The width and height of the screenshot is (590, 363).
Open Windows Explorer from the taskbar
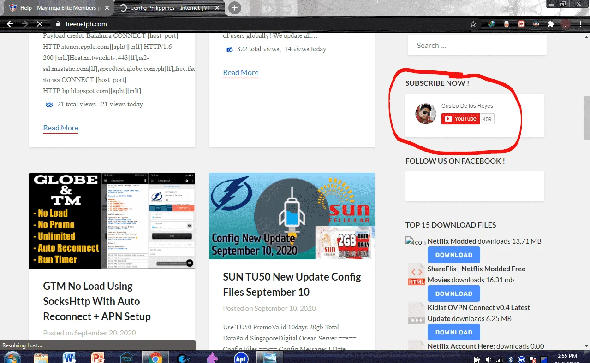pyautogui.click(x=41, y=358)
